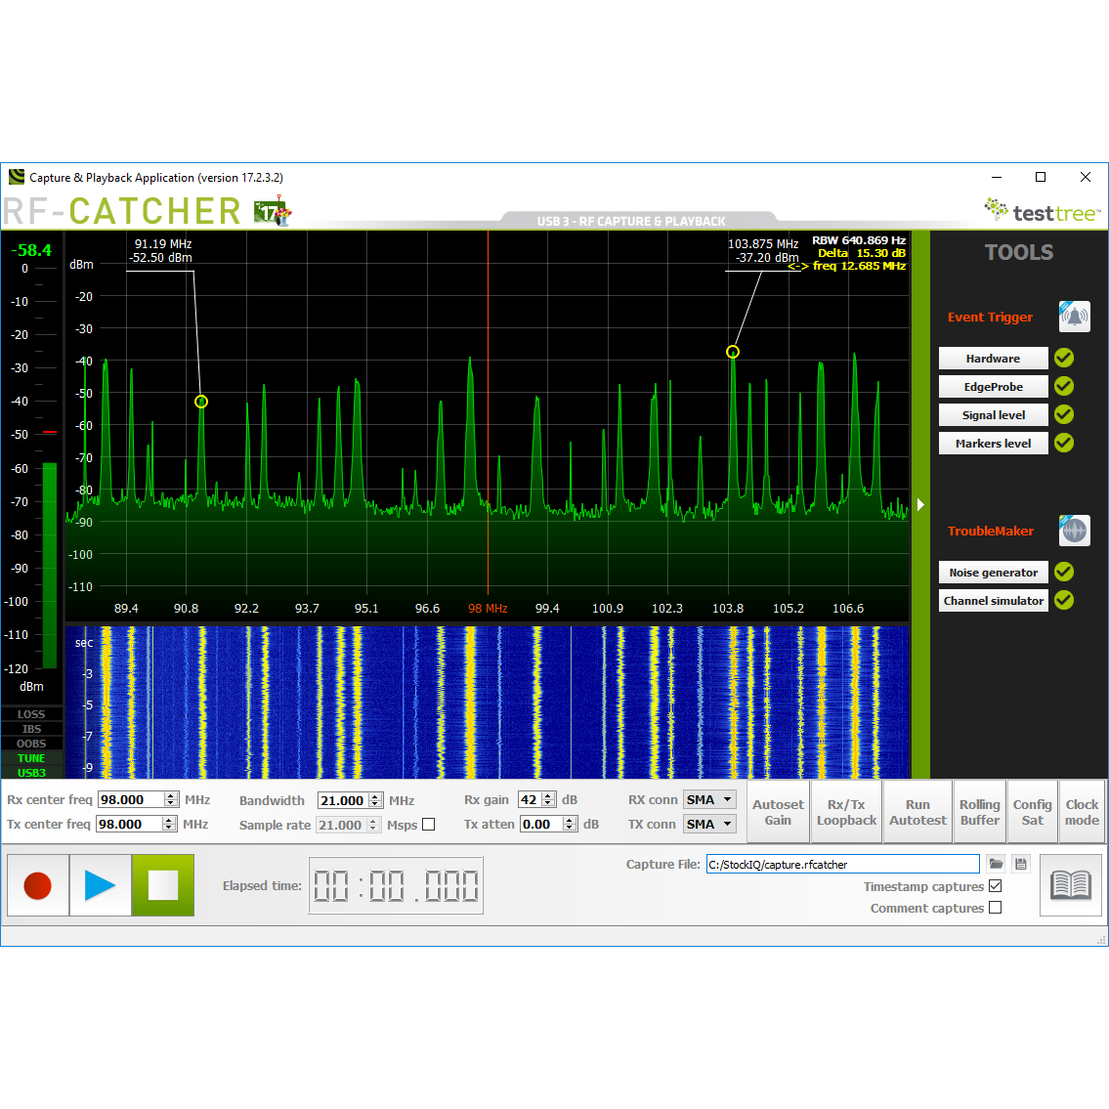
Task: Open the TX conn SMA dropdown
Action: pyautogui.click(x=708, y=824)
